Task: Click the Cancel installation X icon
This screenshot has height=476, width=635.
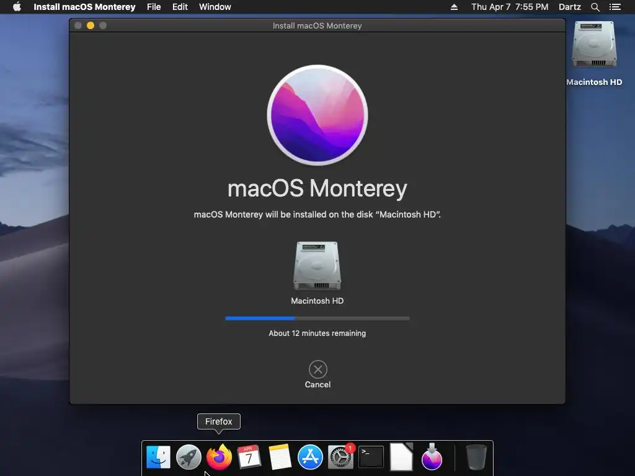Action: coord(318,369)
